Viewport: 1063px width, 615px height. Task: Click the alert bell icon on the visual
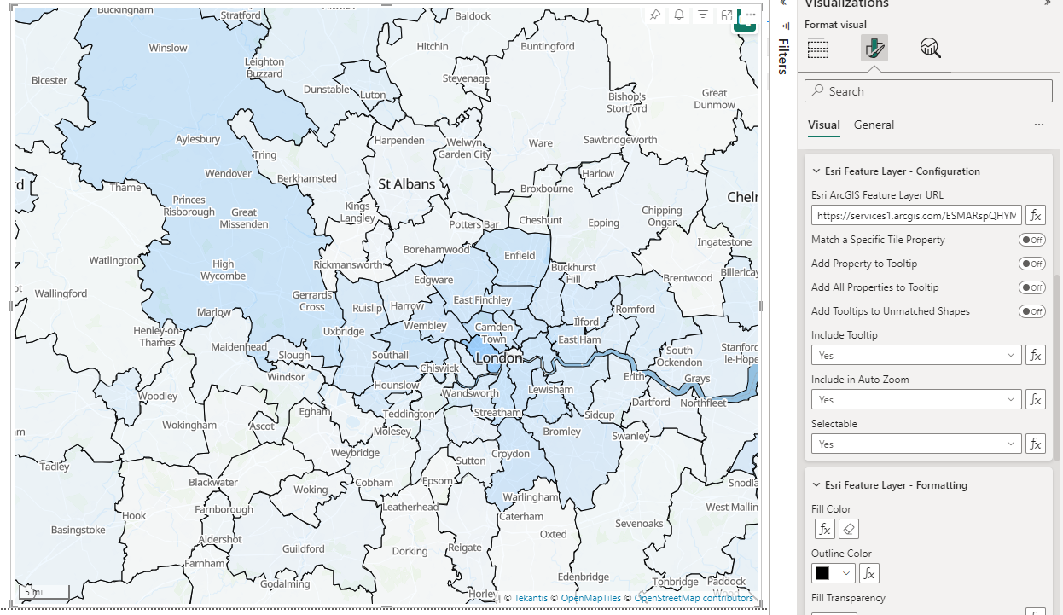pyautogui.click(x=679, y=15)
